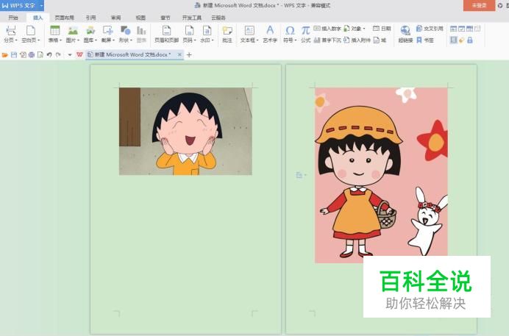Viewport: 509px width, 336px height.
Task: Click the 截屏 screenshot icon
Action: tap(108, 30)
